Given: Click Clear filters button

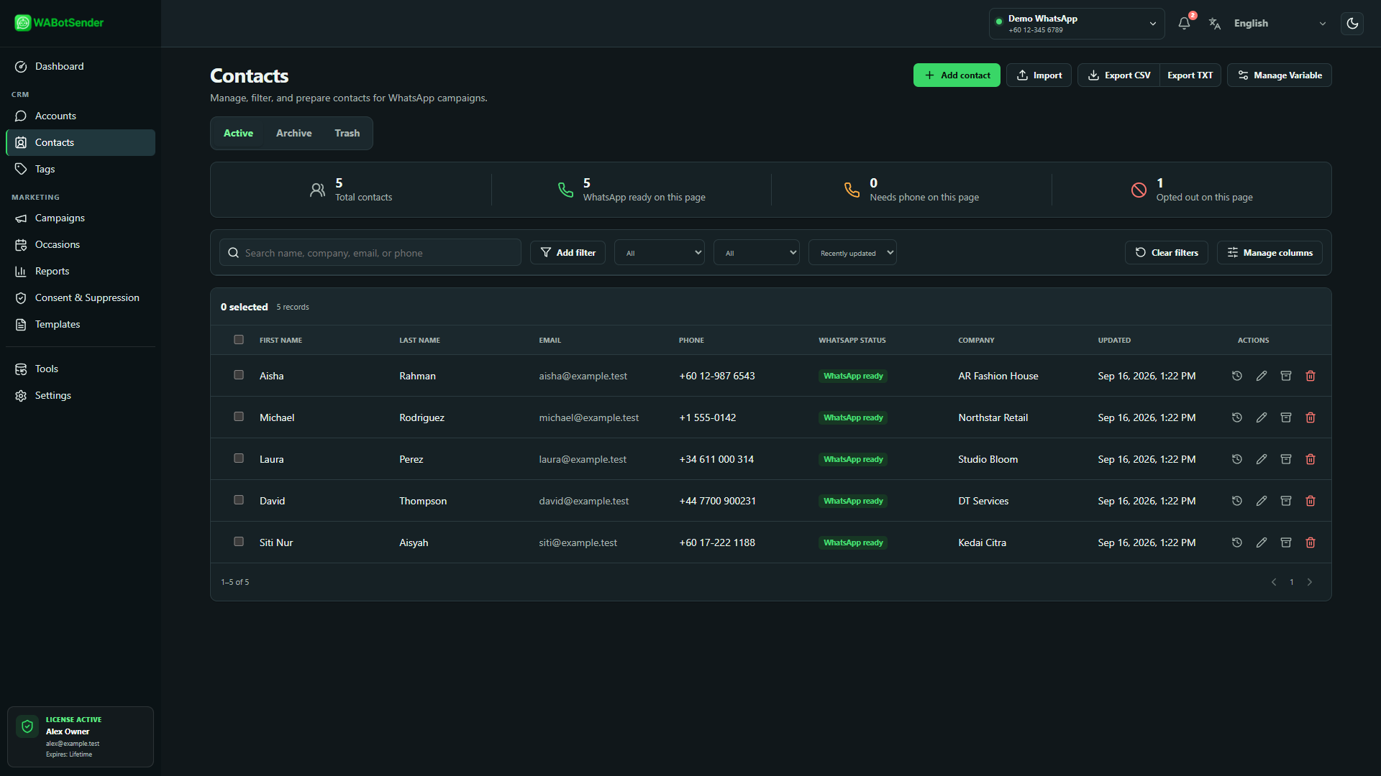Looking at the screenshot, I should (1167, 252).
